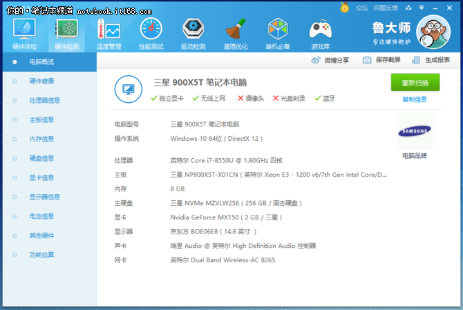The height and width of the screenshot is (310, 463).
Task: Go to 电池信息 in the sidebar
Action: coord(41,216)
